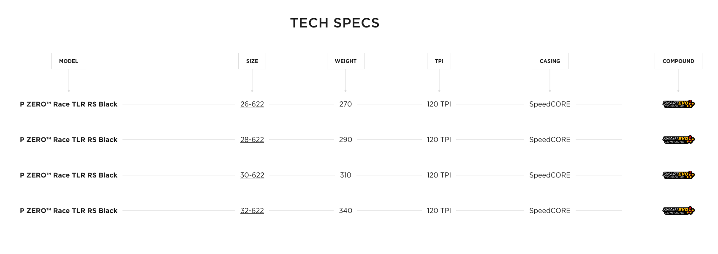
Task: Select the WEIGHT column header
Action: pyautogui.click(x=345, y=61)
